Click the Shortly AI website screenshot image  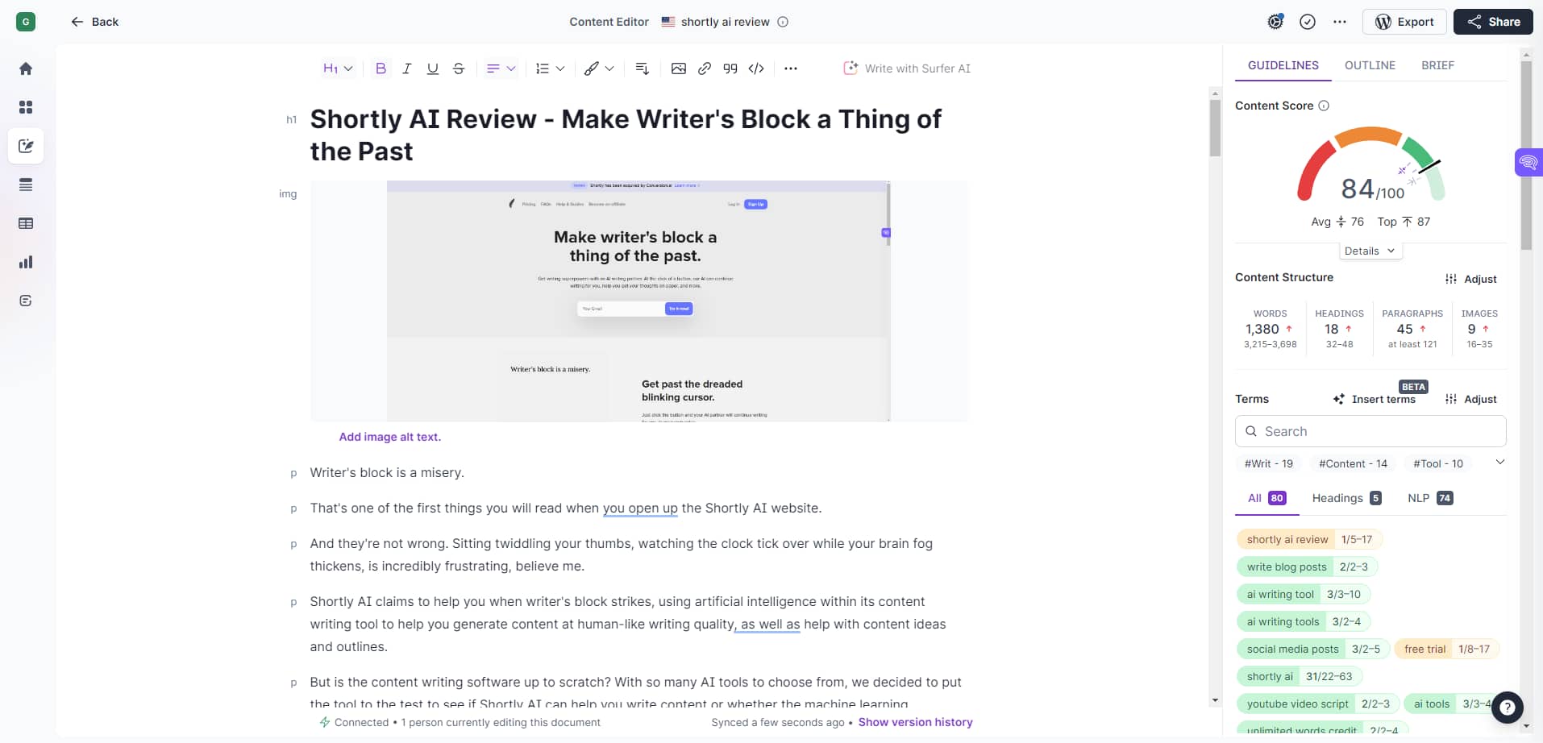click(x=638, y=301)
